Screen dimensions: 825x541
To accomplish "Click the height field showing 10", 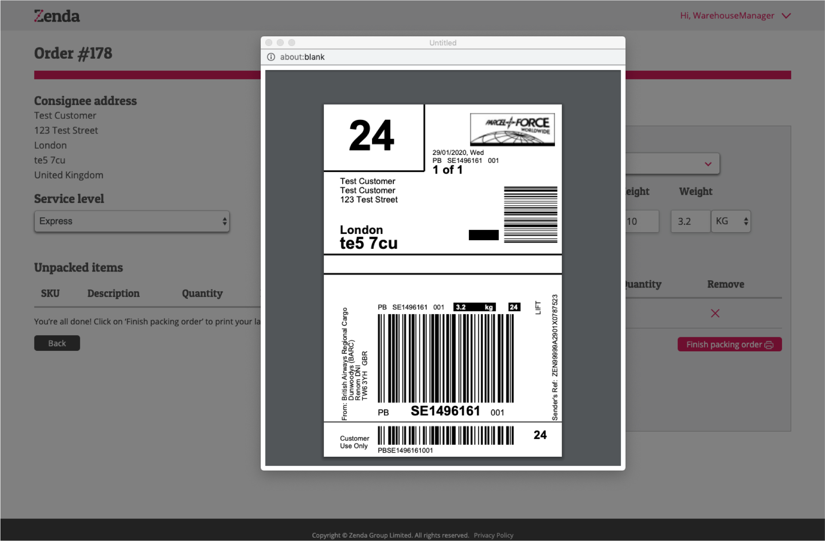I will tap(642, 221).
